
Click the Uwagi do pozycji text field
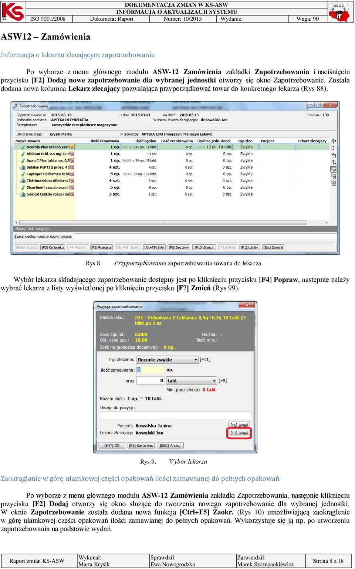175,415
